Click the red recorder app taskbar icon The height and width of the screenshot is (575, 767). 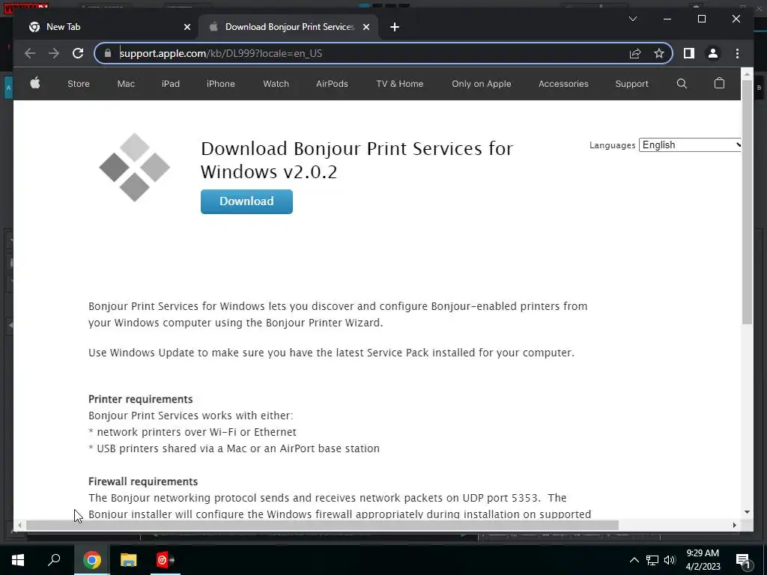coord(165,560)
